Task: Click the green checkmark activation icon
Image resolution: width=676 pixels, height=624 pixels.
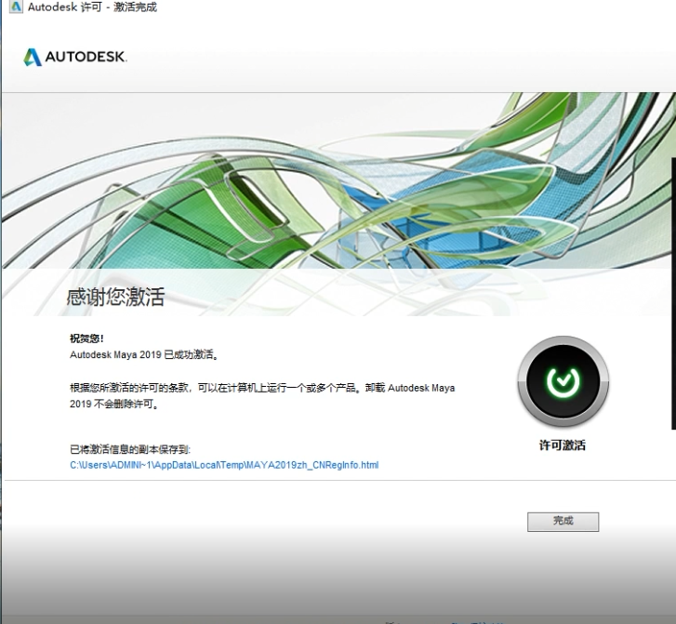Action: (563, 381)
